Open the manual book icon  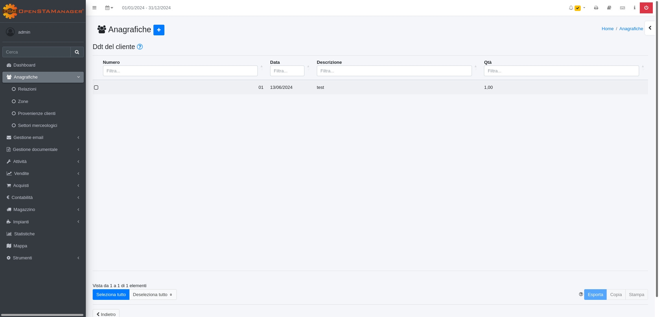[x=609, y=8]
